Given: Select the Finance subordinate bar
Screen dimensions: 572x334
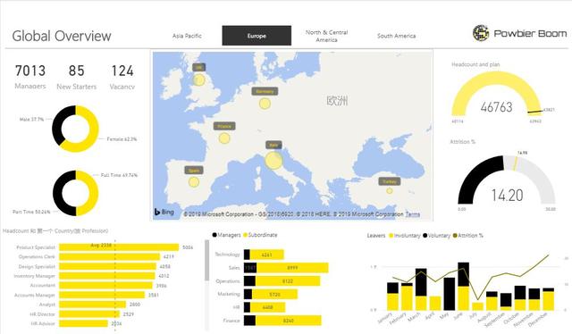Looking at the screenshot, I should (288, 321).
